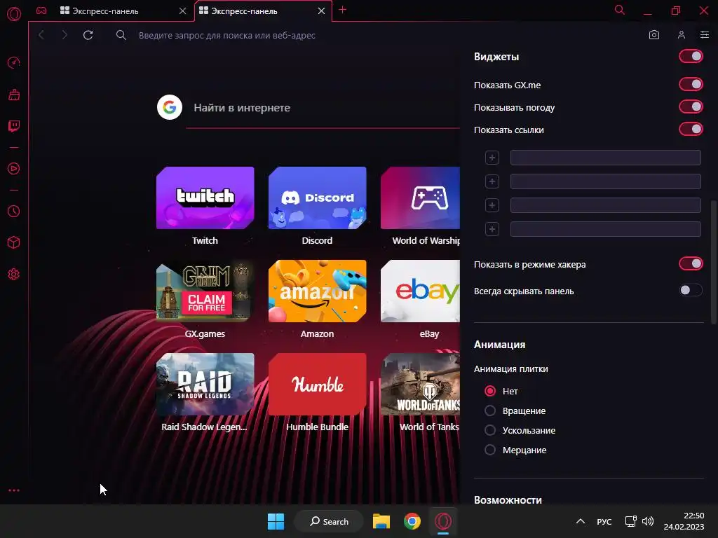This screenshot has width=718, height=538.
Task: Close the active Экспресс-панель tab
Action: pos(321,11)
